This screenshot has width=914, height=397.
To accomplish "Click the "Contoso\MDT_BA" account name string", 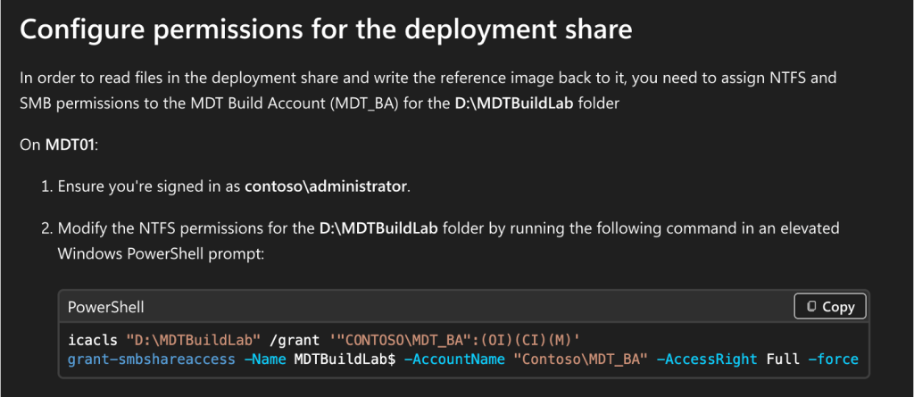I will [x=576, y=360].
